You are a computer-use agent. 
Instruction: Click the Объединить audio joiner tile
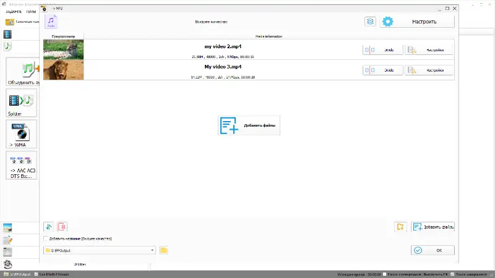pyautogui.click(x=23, y=72)
